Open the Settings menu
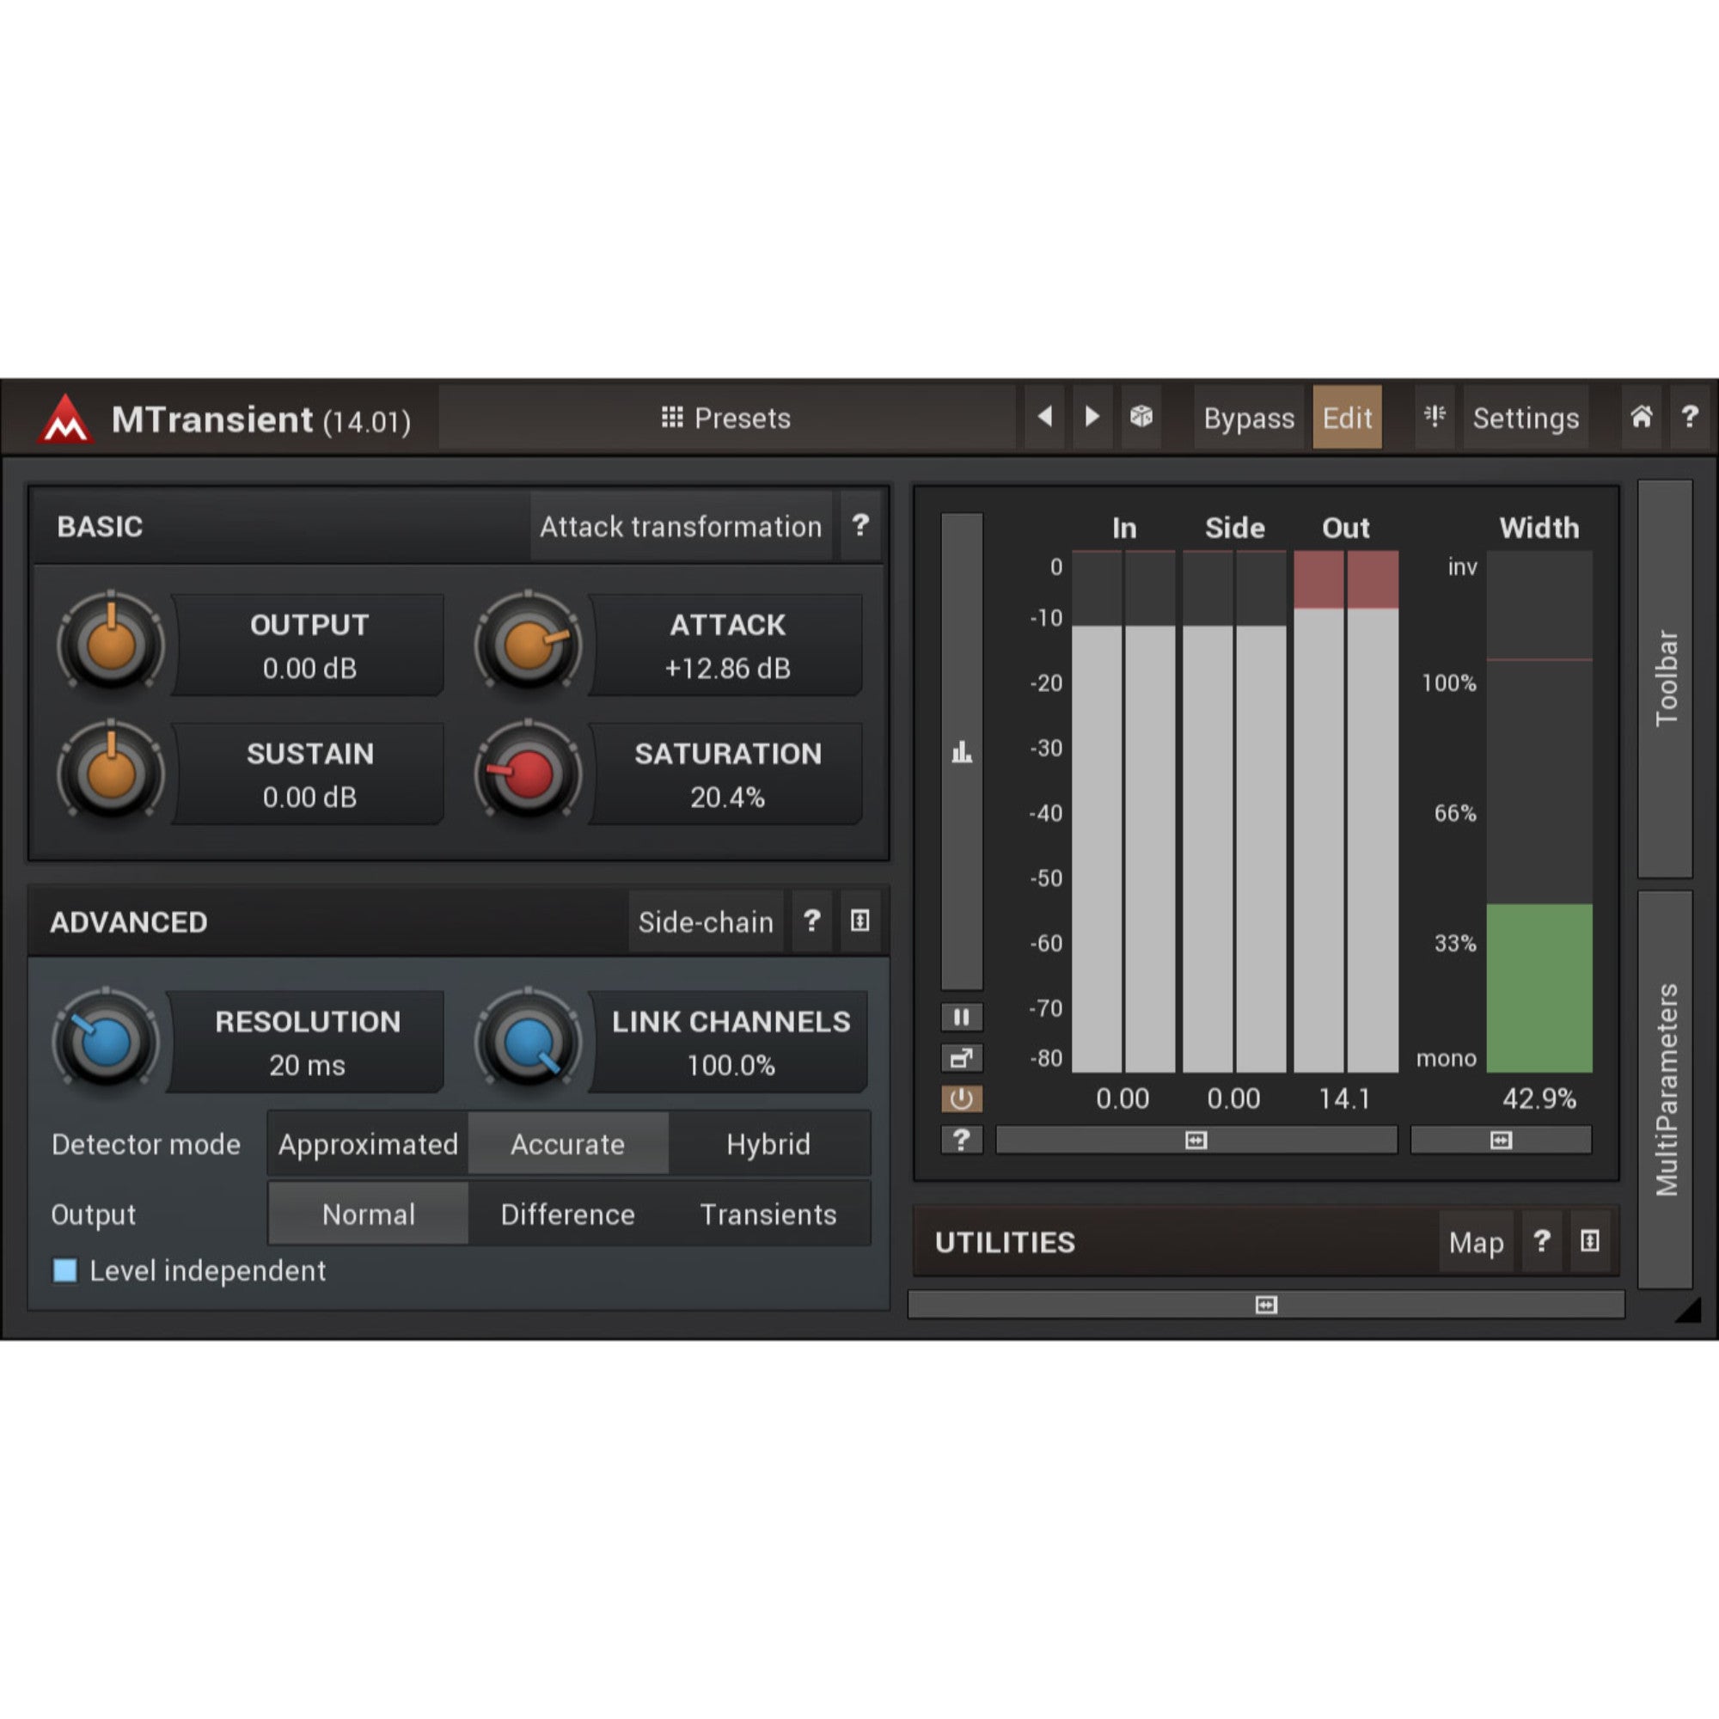 pyautogui.click(x=1526, y=418)
